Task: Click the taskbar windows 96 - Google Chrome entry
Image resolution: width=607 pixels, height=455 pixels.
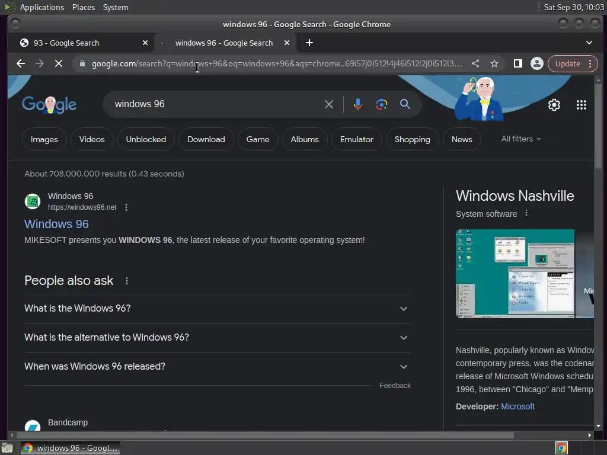Action: click(71, 448)
